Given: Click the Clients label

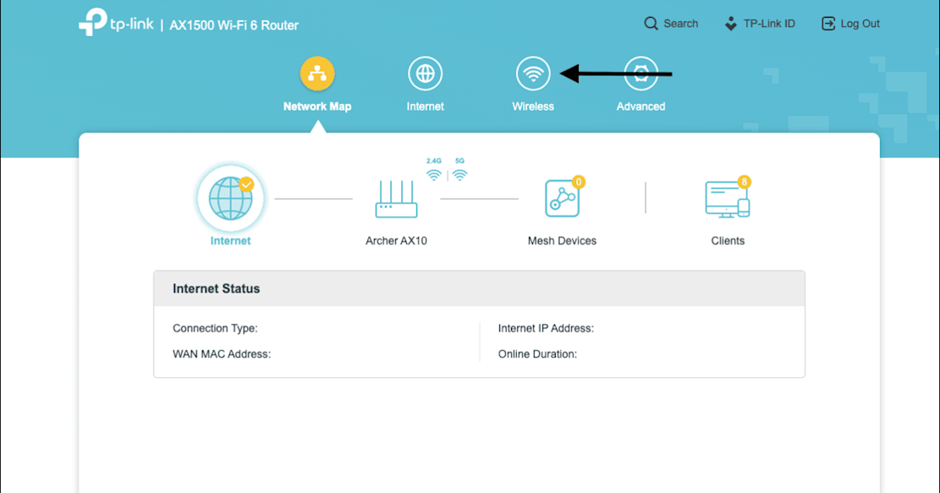Looking at the screenshot, I should coord(728,241).
